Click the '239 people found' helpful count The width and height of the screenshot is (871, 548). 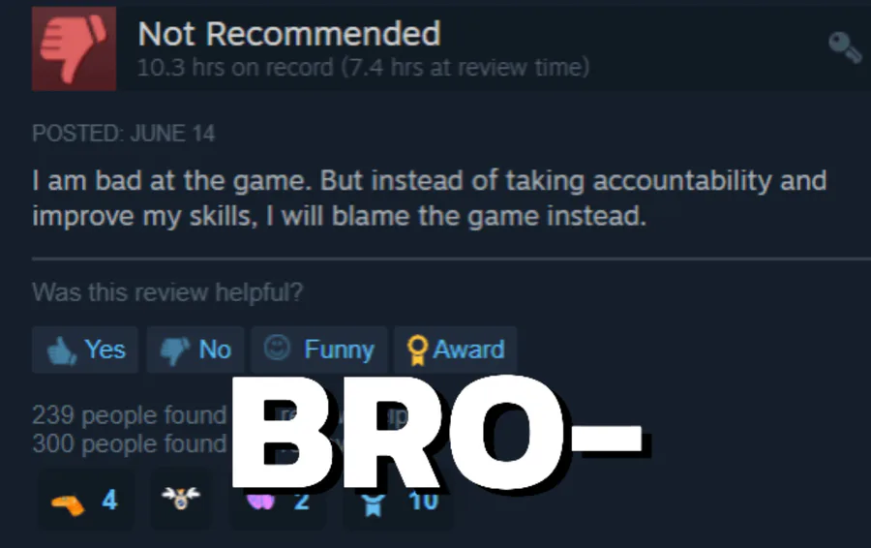(129, 415)
